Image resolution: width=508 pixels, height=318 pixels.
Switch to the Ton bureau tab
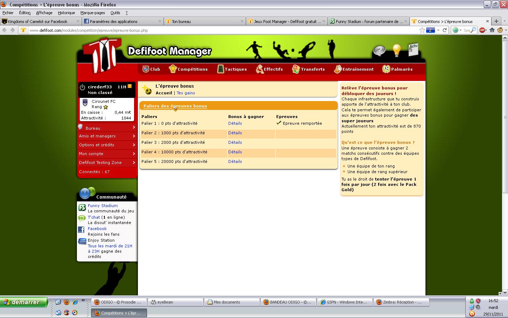click(204, 21)
